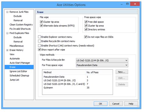Select Pseudorandom Data method row

77,77
